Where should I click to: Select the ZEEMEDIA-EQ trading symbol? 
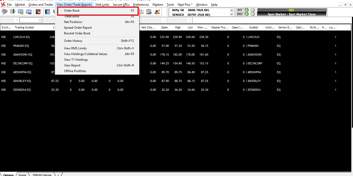pyautogui.click(x=22, y=90)
